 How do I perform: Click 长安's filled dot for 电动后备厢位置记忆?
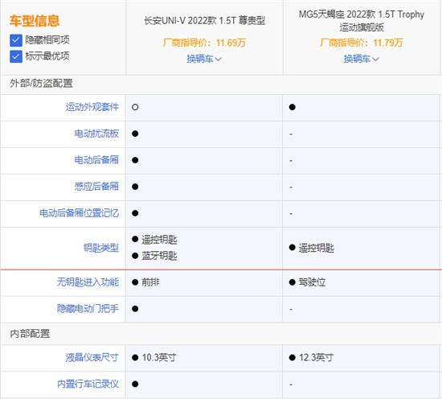click(x=135, y=213)
